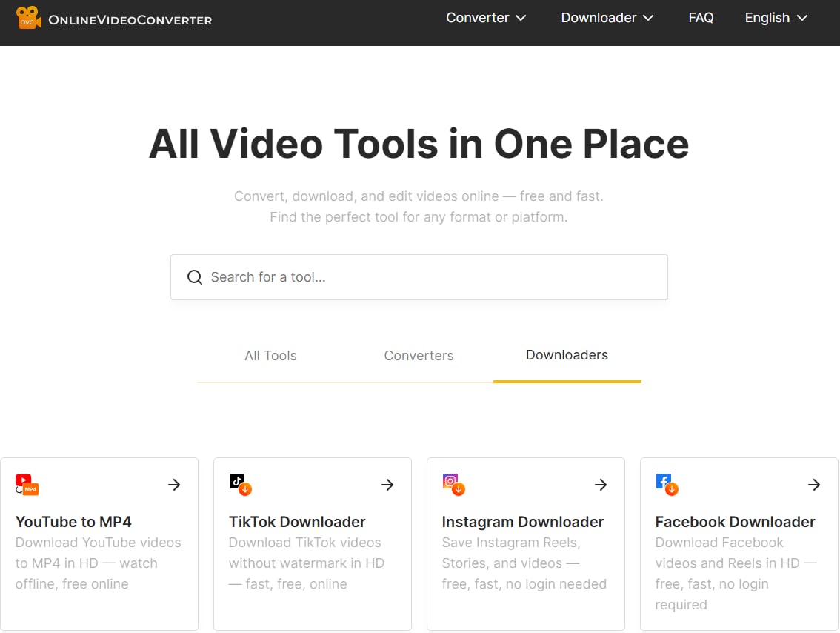
Task: Click the Facebook Downloader icon
Action: coord(666,484)
